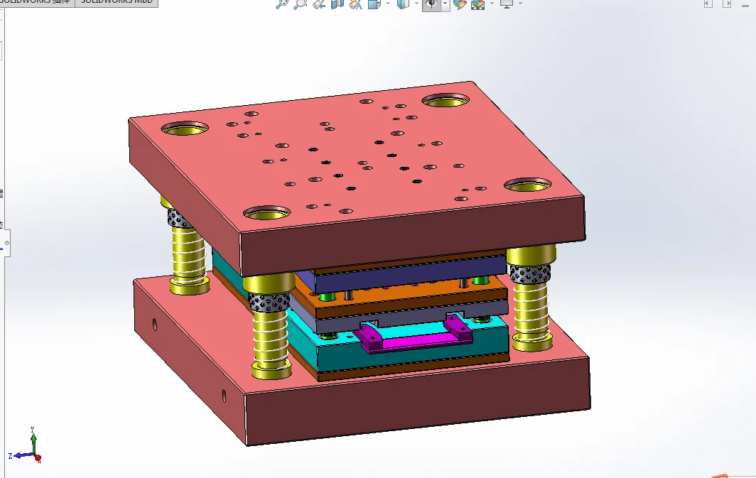
Task: Click the Apply Scene icon
Action: 477,4
